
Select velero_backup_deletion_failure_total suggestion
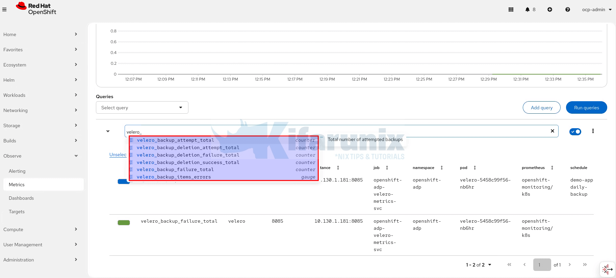pos(224,155)
